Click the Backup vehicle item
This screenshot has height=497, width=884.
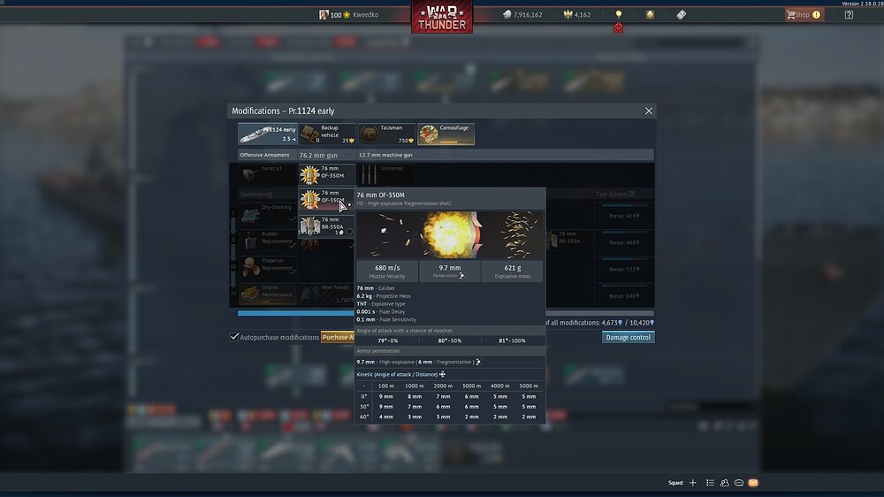(328, 134)
